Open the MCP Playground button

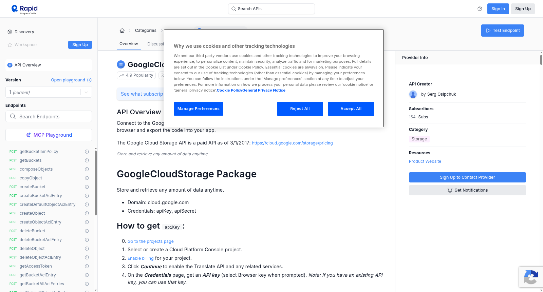tap(49, 135)
